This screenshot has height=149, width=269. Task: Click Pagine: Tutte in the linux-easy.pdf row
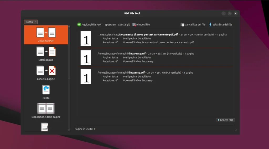(x=110, y=58)
